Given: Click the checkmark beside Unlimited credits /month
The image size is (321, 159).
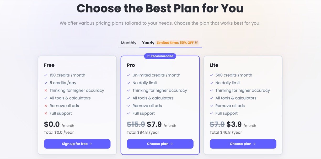Looking at the screenshot, I should coord(129,75).
